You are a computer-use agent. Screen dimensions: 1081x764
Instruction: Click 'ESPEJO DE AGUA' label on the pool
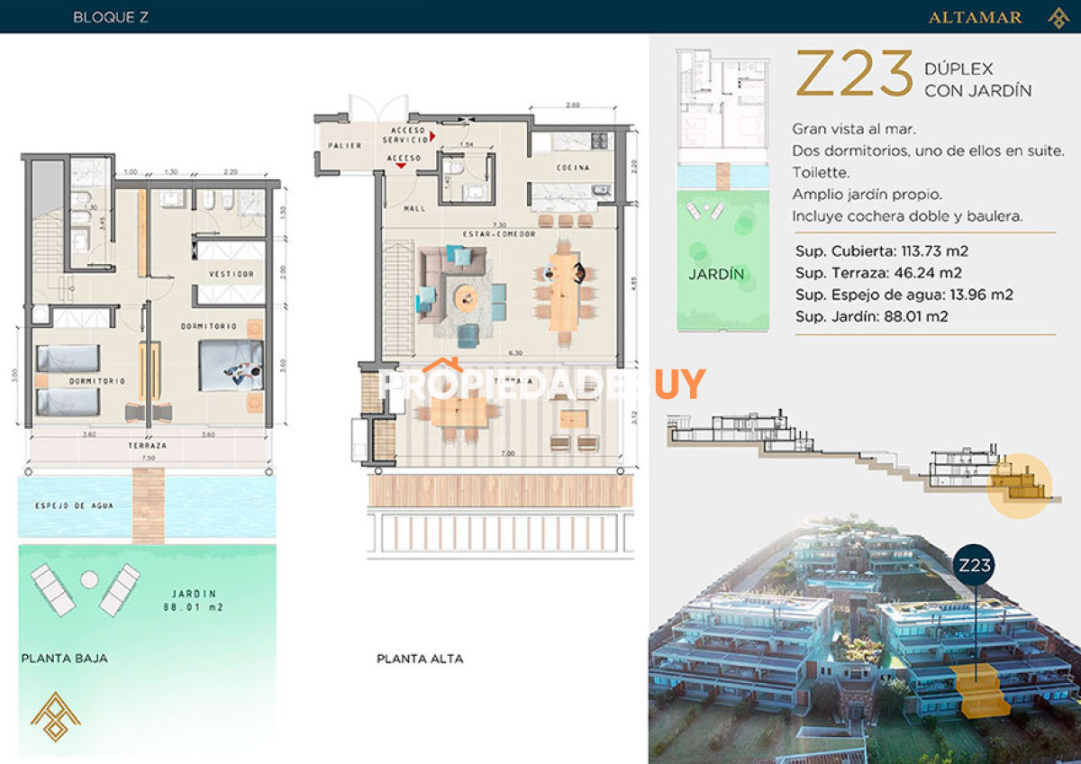tap(75, 505)
